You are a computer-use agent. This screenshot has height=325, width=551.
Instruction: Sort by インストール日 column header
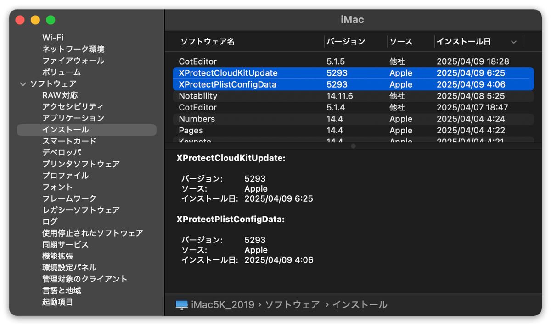tap(464, 42)
